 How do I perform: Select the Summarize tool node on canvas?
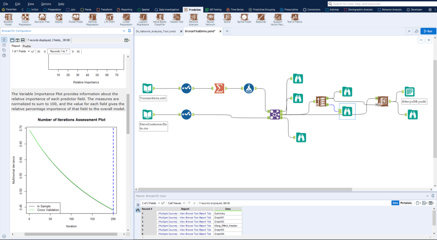(x=219, y=88)
